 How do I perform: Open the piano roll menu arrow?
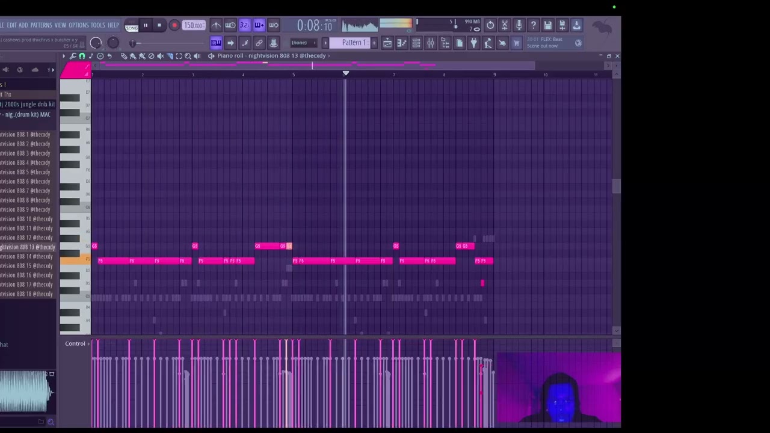64,56
